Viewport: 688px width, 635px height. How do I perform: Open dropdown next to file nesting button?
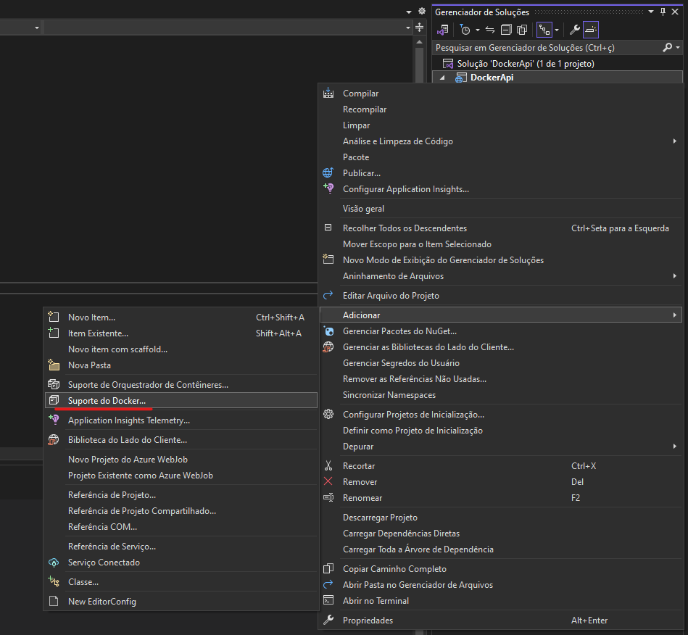556,30
